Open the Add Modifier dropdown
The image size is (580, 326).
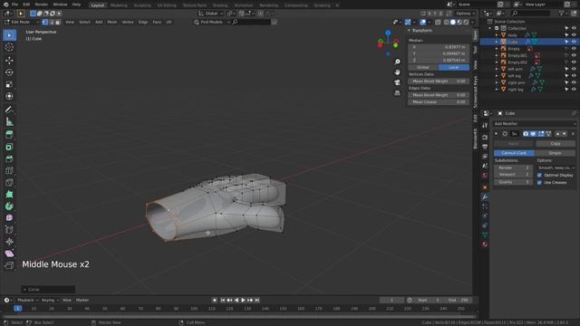coord(535,124)
